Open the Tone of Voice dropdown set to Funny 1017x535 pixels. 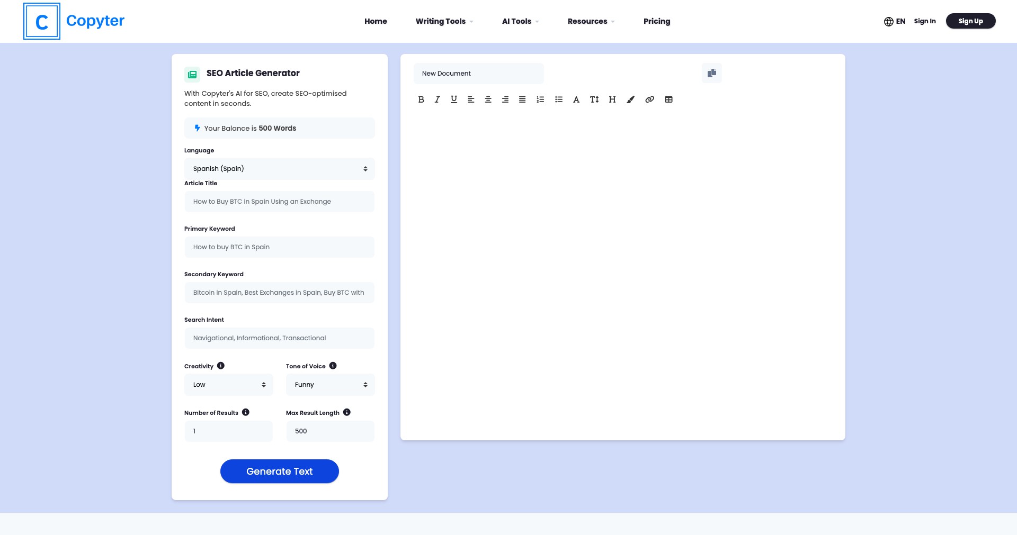(331, 385)
